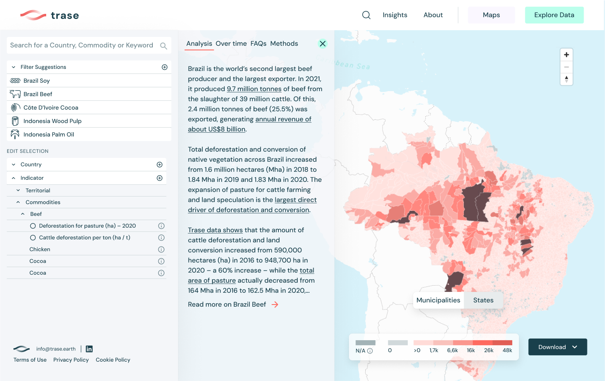Close the analysis panel
Image resolution: width=605 pixels, height=381 pixels.
[322, 44]
